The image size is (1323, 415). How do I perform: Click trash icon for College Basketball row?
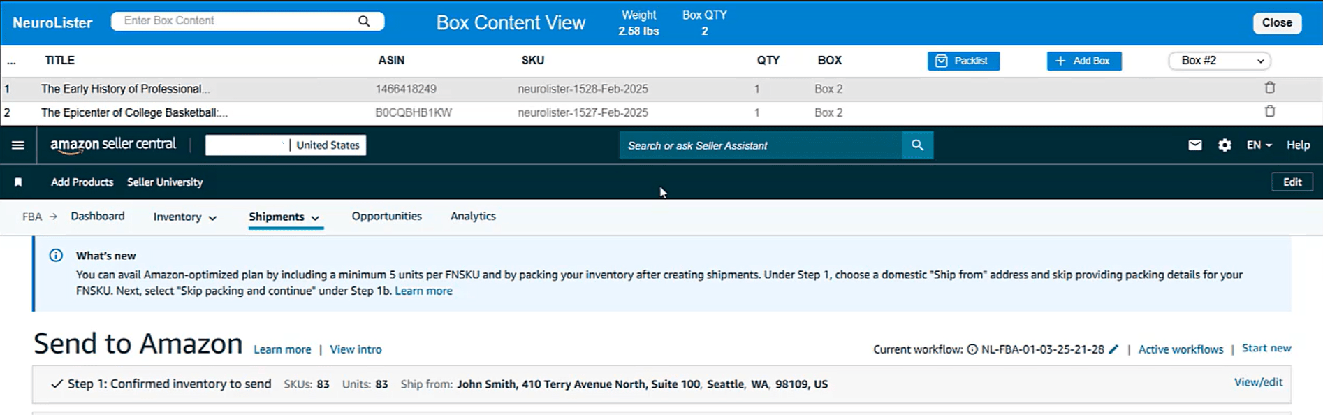coord(1269,112)
